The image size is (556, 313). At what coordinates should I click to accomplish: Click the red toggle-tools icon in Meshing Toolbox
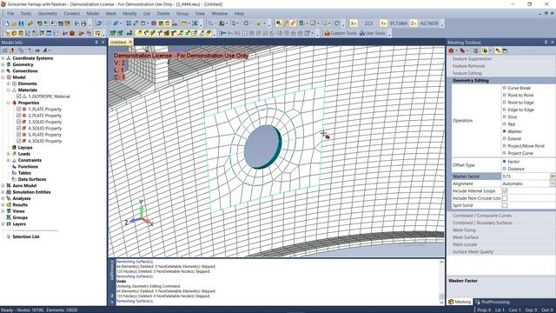click(x=451, y=50)
